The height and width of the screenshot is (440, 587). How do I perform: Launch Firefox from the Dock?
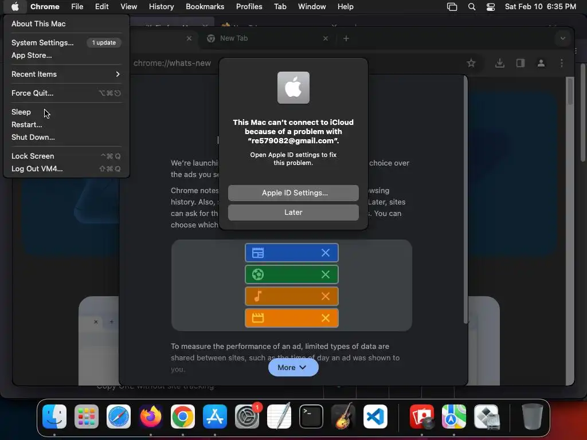tap(151, 417)
